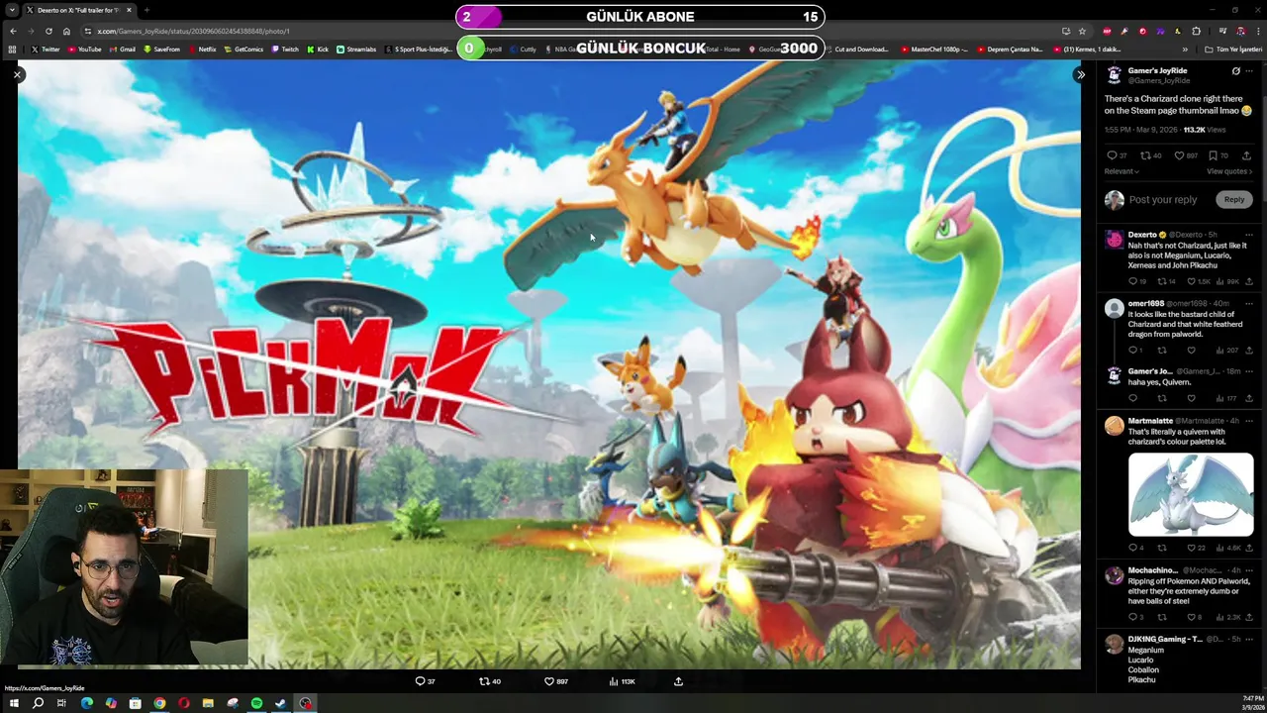Open the Relevant sort dropdown
Viewport: 1267px width, 713px height.
pos(1121,171)
